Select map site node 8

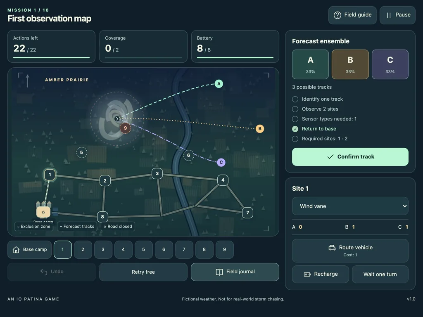(x=102, y=217)
